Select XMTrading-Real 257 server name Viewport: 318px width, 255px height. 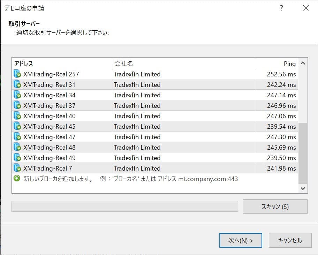point(51,74)
